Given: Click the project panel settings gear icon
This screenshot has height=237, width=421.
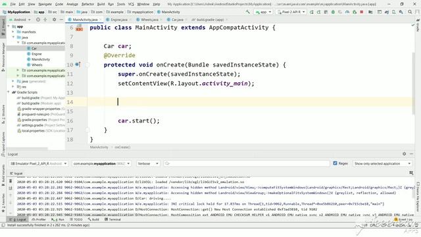Looking at the screenshot, I should [54, 20].
